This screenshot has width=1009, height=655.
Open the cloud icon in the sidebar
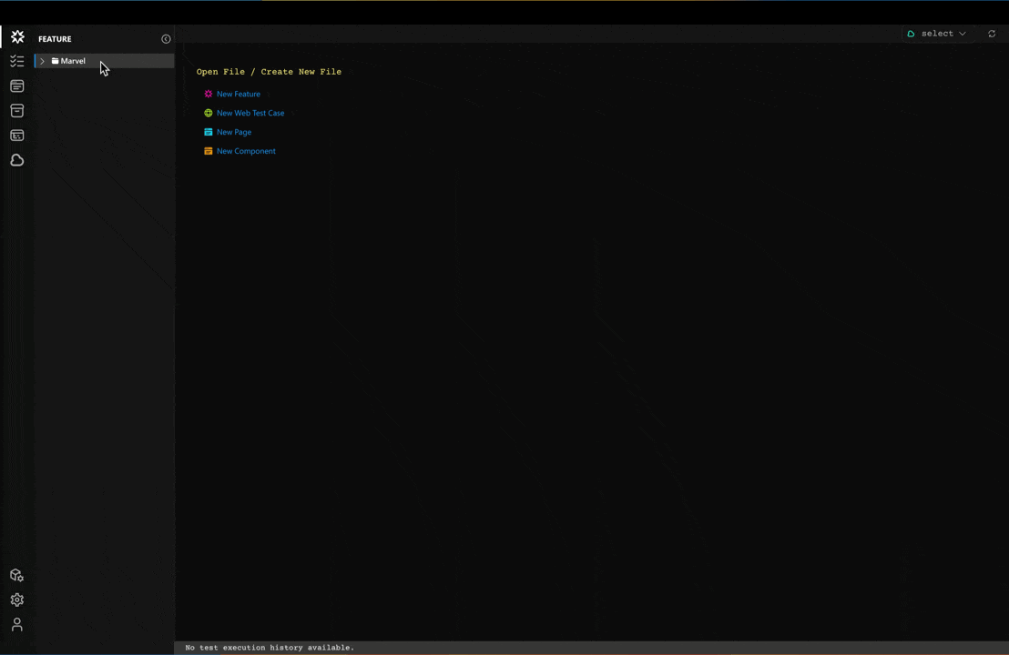17,160
